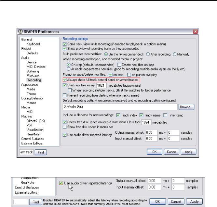Click the 'arm track' search field
Image resolution: width=217 pixels, height=207 pixels.
(x=26, y=152)
